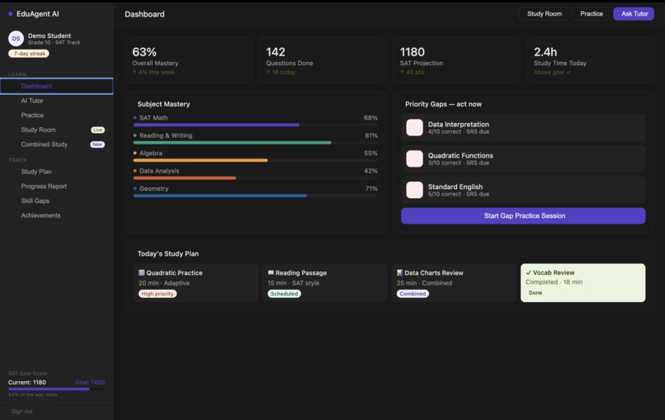The width and height of the screenshot is (665, 420).
Task: Click the 'Priority Gaps — act now' heading
Action: [443, 104]
